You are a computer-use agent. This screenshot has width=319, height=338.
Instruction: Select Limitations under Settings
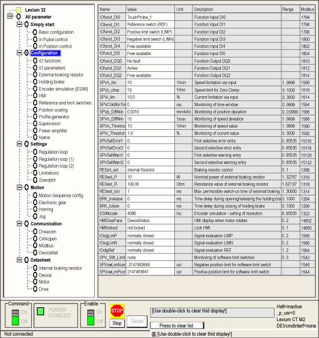pyautogui.click(x=49, y=173)
